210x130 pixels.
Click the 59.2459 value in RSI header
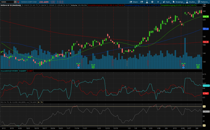point(33,102)
